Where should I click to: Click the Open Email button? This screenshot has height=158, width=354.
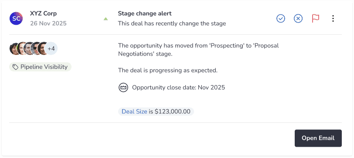318,138
